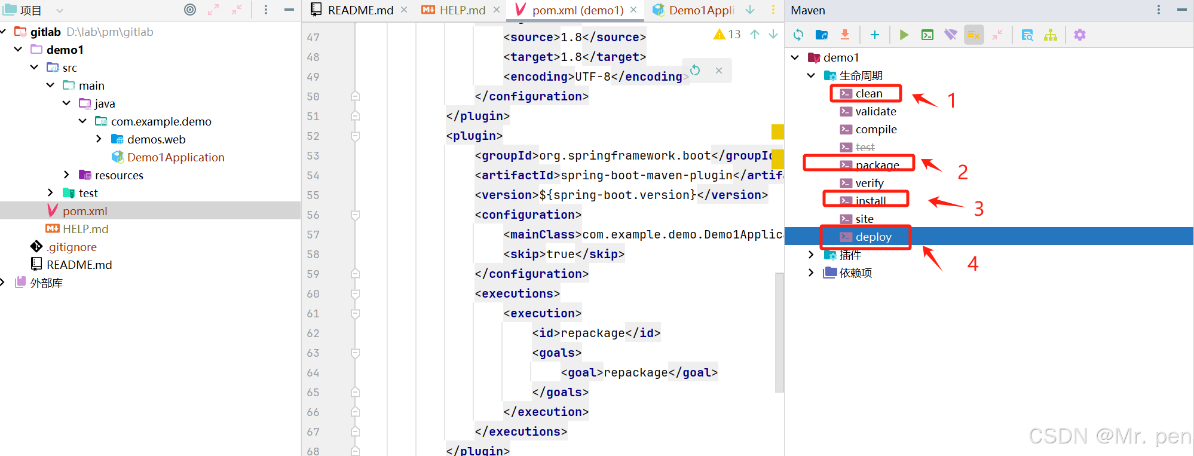Open analyze dependencies icon in Maven toolbar
The width and height of the screenshot is (1194, 456).
coord(1027,35)
